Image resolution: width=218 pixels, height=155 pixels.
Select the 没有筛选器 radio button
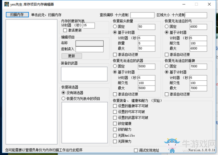pos(63,93)
